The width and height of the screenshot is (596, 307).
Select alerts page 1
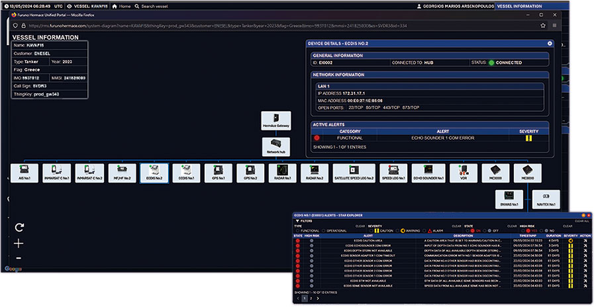305,298
